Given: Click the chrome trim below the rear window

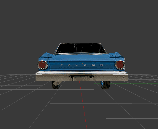Looking at the screenshot, I should (x=81, y=54).
